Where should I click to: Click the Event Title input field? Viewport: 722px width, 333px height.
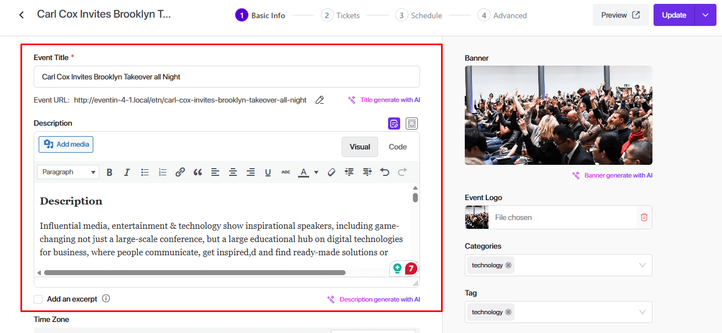click(x=226, y=77)
